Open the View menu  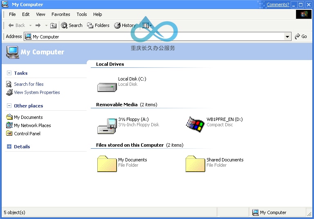point(40,14)
